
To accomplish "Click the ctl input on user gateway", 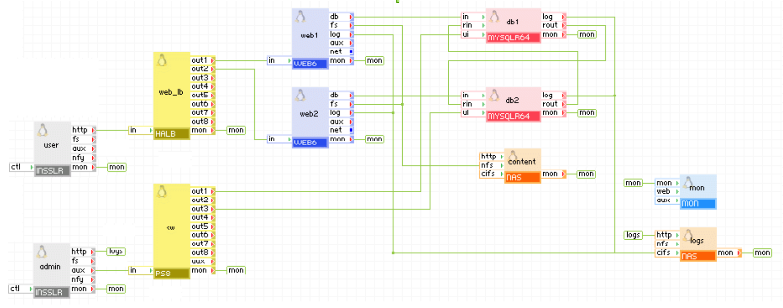I will (x=21, y=167).
